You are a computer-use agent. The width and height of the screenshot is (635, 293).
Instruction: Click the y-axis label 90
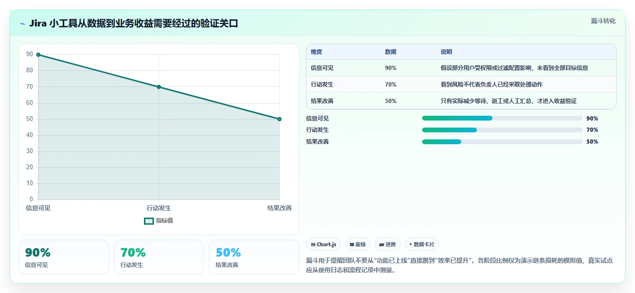coord(30,54)
